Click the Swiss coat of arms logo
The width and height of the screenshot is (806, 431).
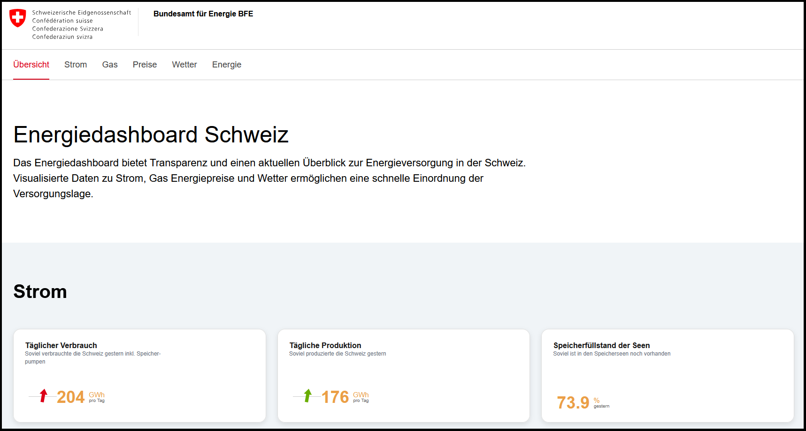coord(18,18)
